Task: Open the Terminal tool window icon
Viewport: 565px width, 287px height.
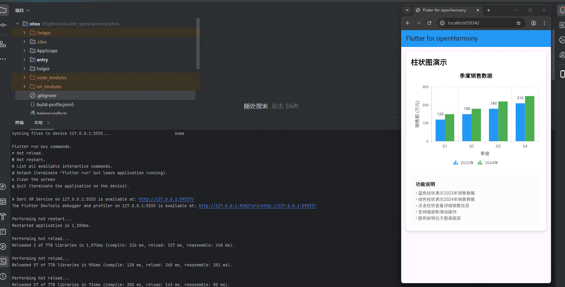Action: pos(3,262)
